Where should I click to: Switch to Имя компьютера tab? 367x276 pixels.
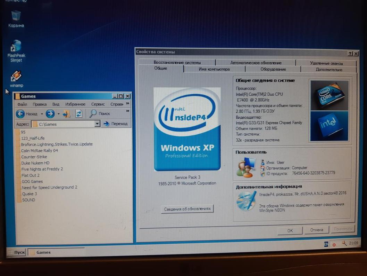[214, 69]
